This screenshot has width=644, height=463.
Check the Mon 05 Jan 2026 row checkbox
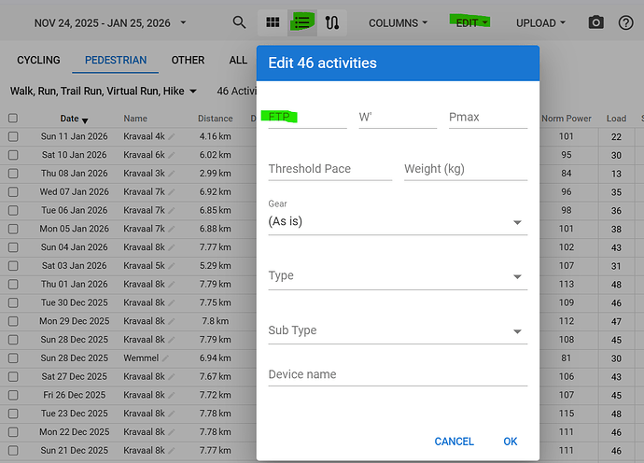[13, 229]
